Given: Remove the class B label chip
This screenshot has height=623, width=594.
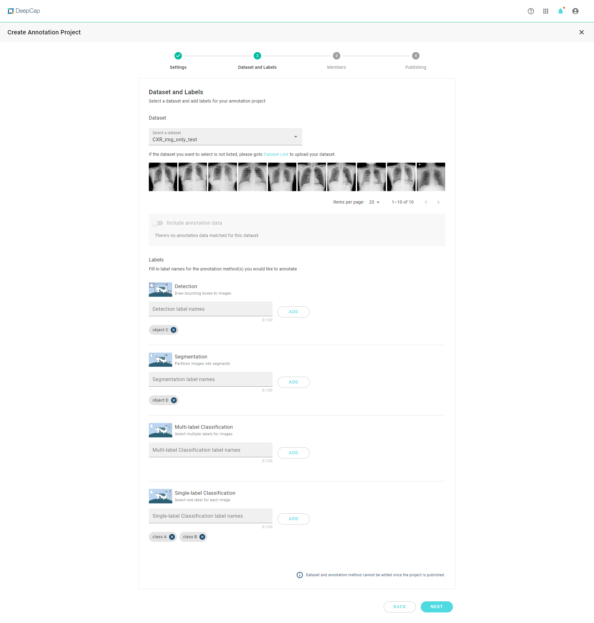Looking at the screenshot, I should click(202, 537).
